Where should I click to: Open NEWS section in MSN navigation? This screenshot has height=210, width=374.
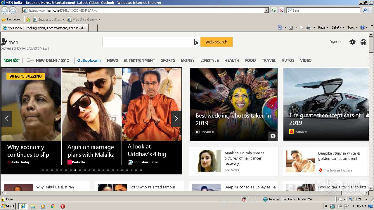coord(112,60)
